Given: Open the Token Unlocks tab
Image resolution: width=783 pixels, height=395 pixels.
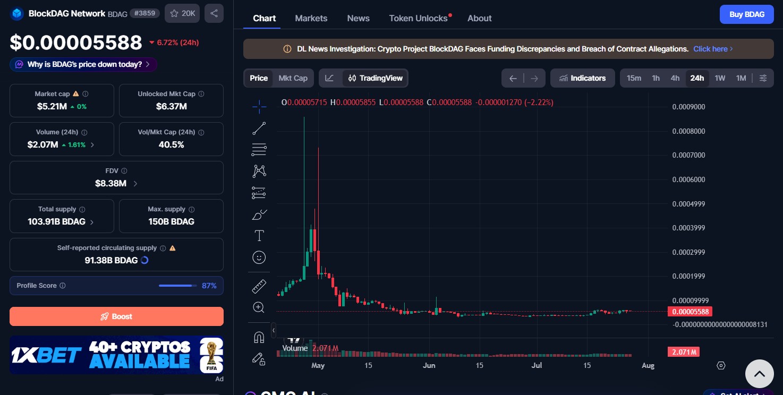Looking at the screenshot, I should pos(419,18).
